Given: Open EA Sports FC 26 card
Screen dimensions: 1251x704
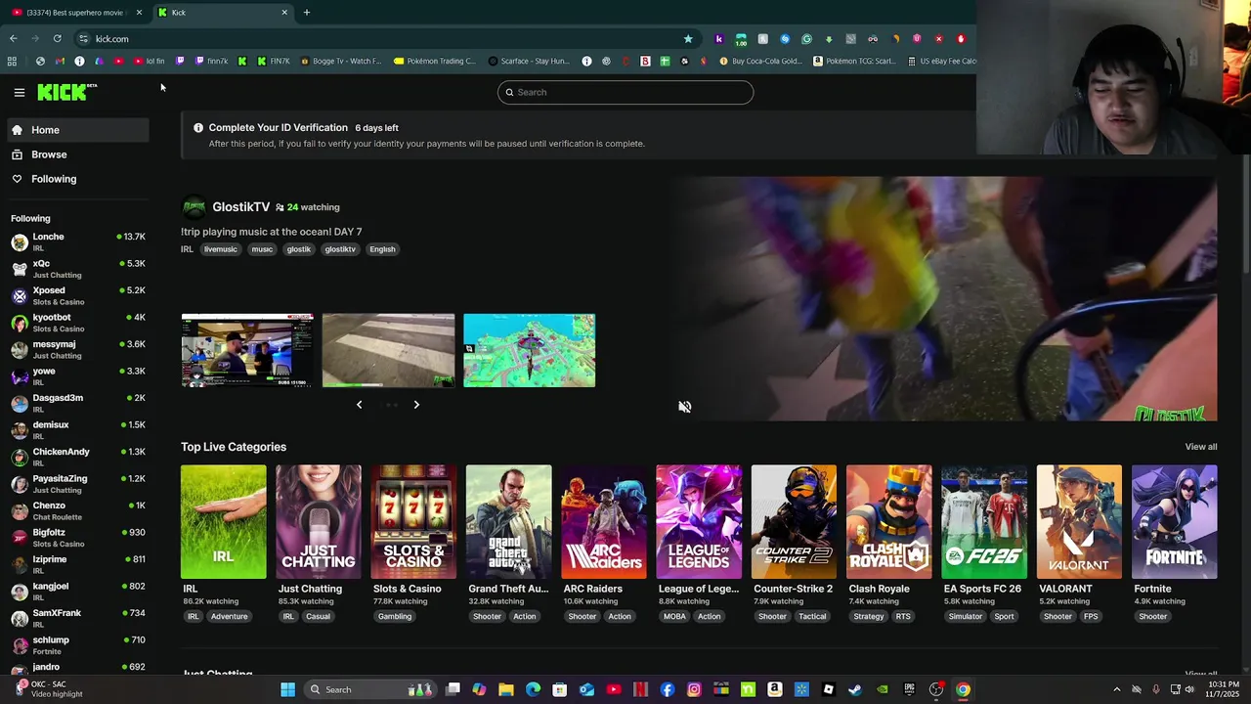Looking at the screenshot, I should click(x=984, y=522).
